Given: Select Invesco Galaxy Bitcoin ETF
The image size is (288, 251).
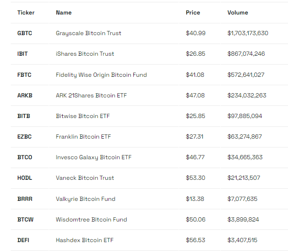Looking at the screenshot, I should click(94, 157).
